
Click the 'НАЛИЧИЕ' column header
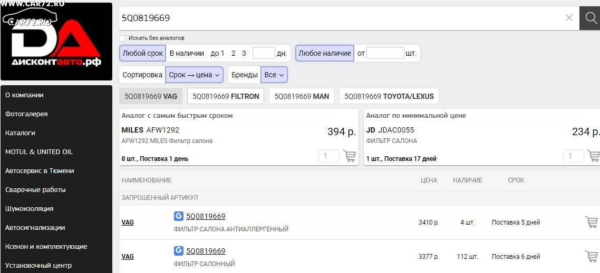coord(468,180)
